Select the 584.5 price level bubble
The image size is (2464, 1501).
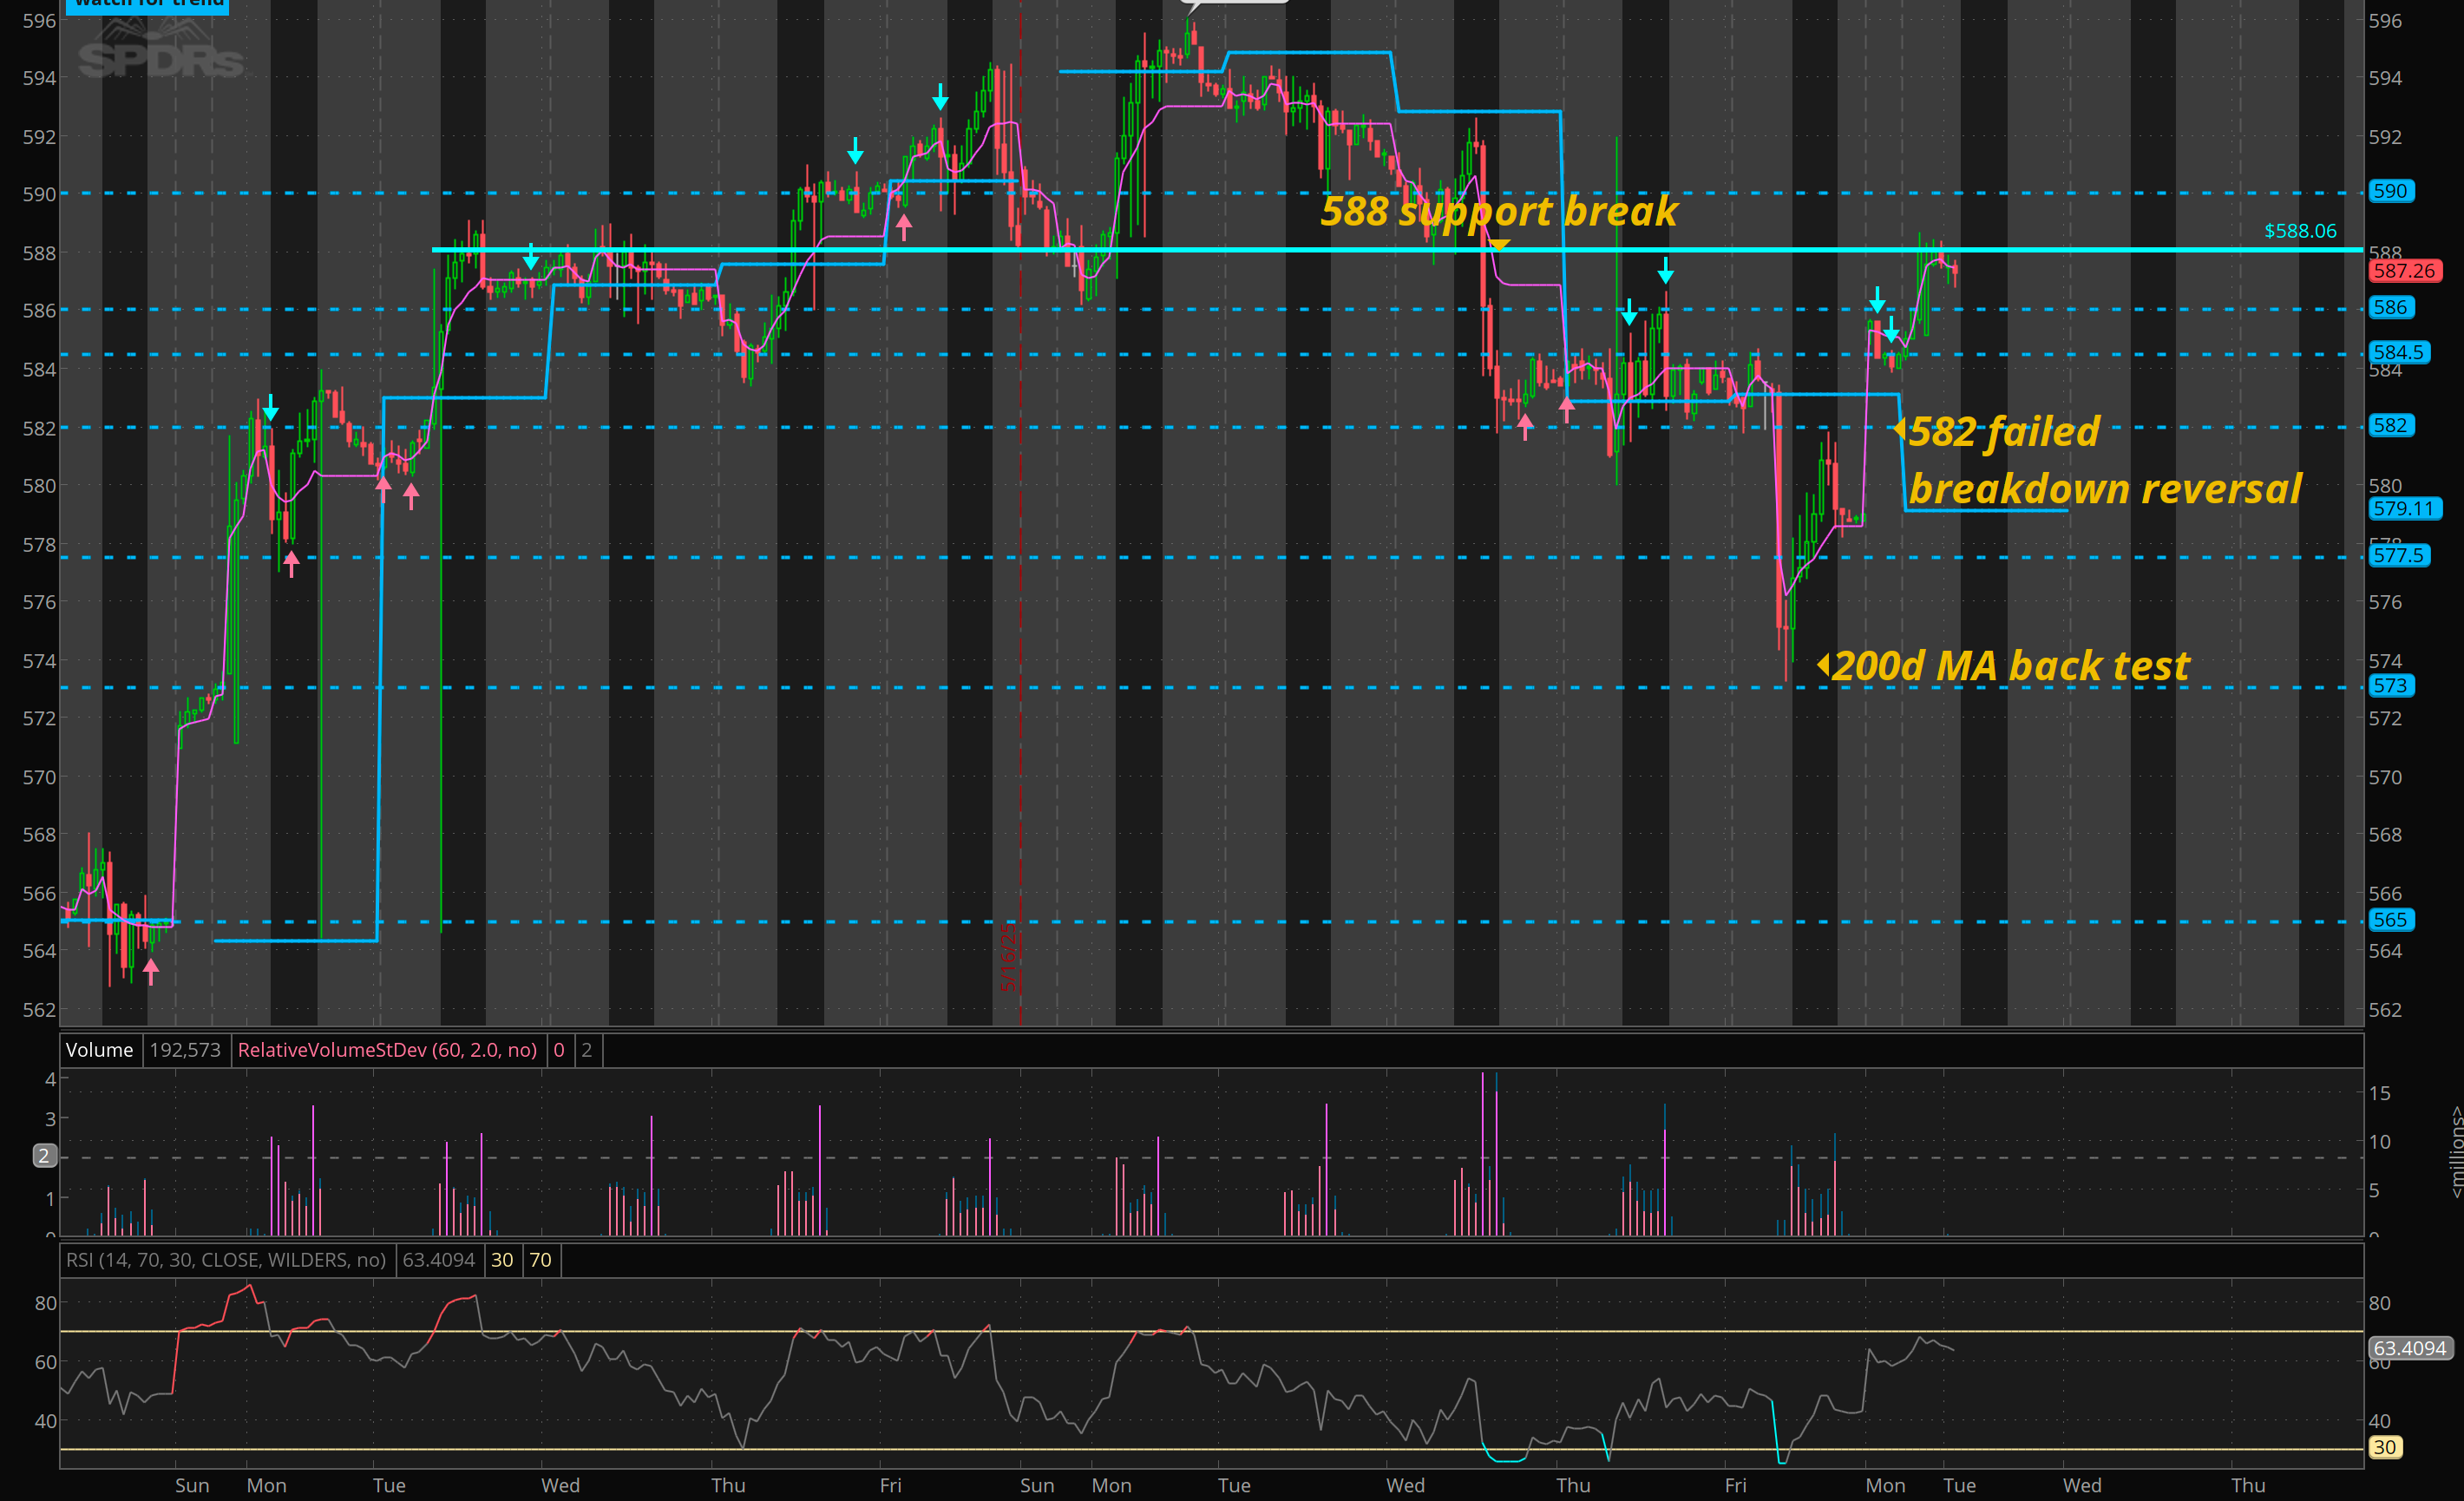tap(2398, 352)
